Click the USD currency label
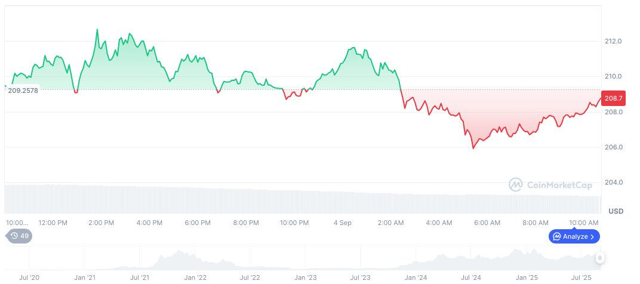The image size is (640, 284). (x=616, y=211)
